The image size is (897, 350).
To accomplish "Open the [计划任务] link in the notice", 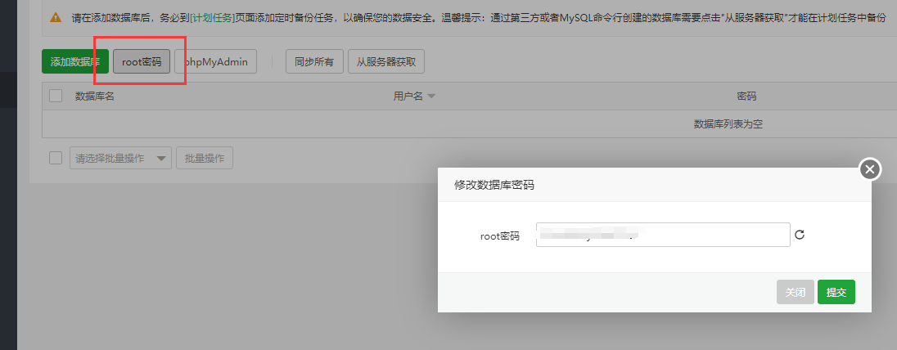I will click(214, 17).
